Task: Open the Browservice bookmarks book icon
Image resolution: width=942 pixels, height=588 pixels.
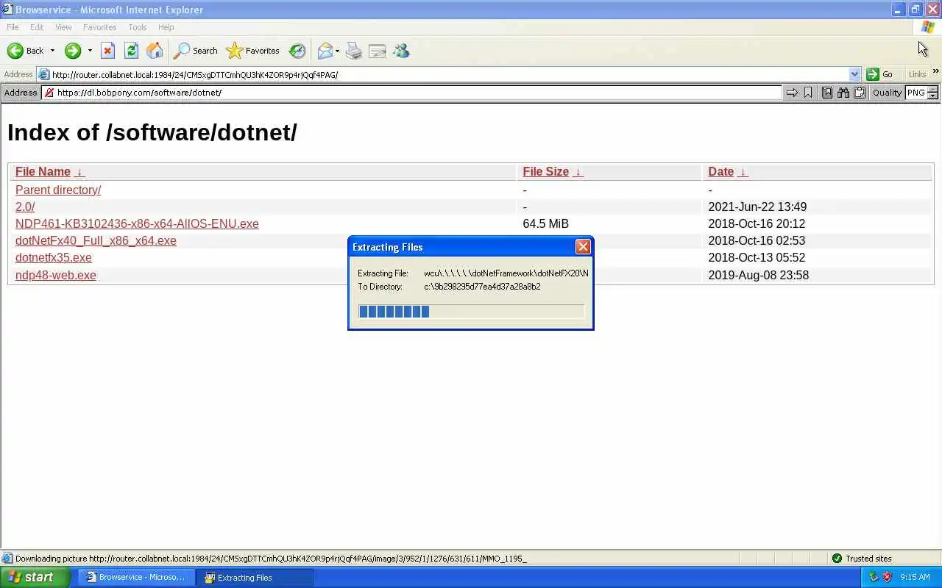Action: tap(827, 93)
